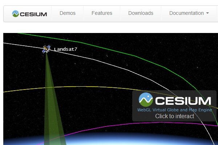218x145 pixels.
Task: Click the caret arrow beside Documentation
Action: coord(207,13)
